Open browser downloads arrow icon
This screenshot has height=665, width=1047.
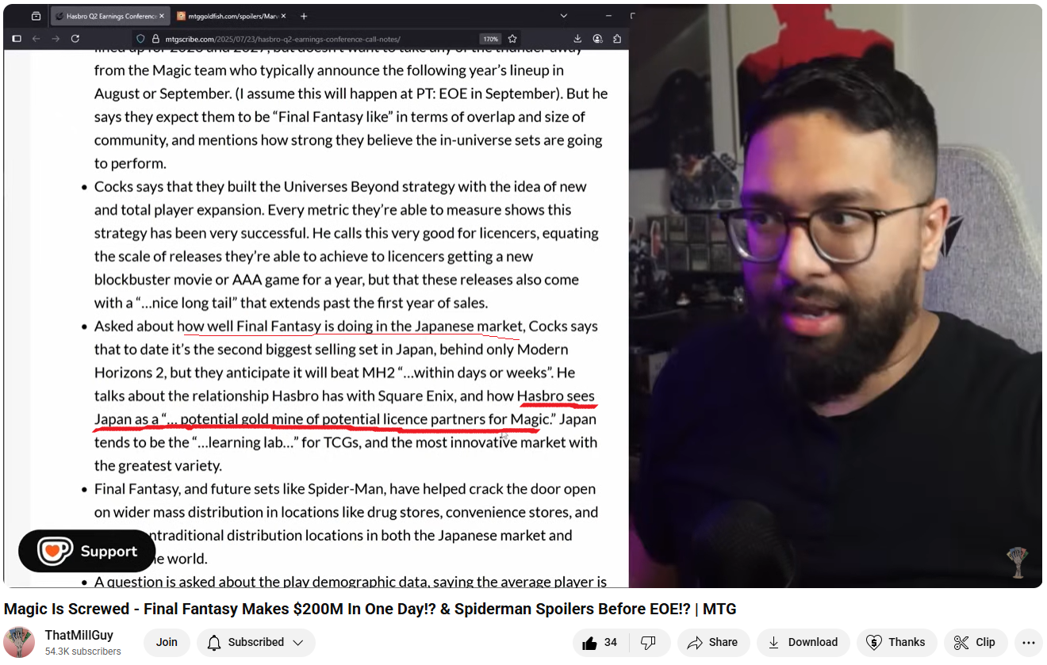tap(577, 38)
